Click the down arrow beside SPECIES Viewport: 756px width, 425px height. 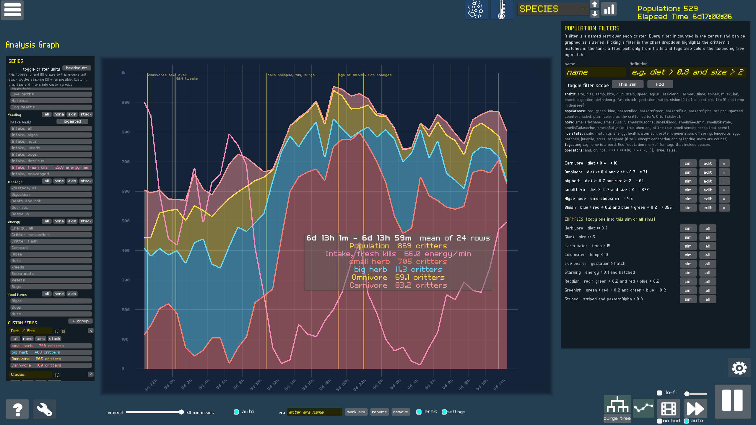[595, 14]
